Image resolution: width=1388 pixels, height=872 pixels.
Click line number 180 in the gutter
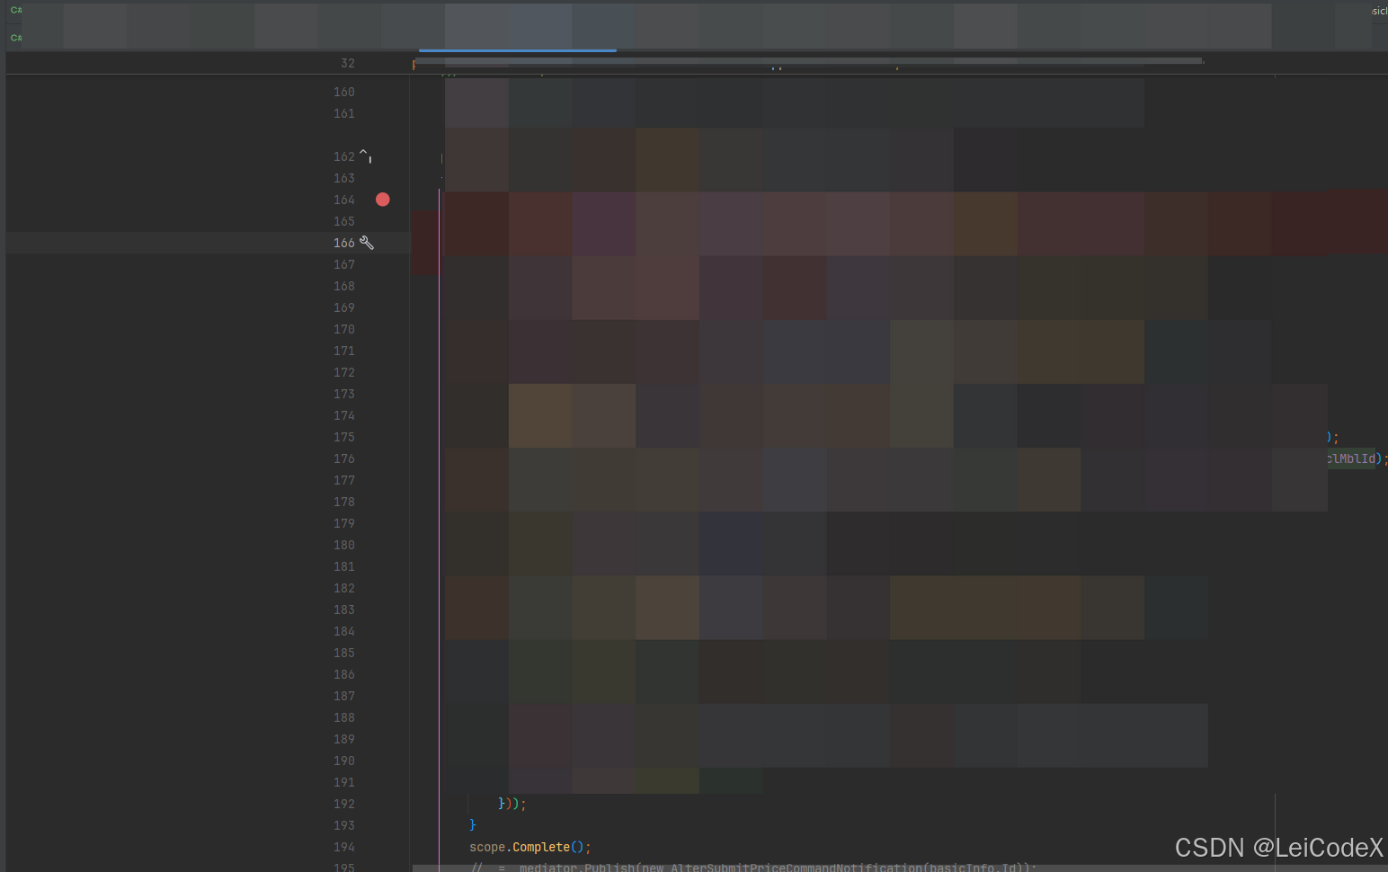pyautogui.click(x=344, y=545)
